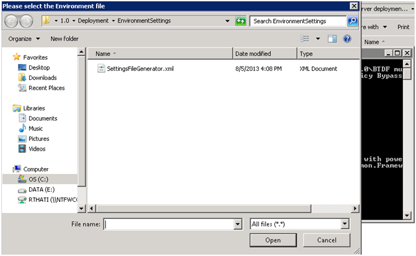This screenshot has width=416, height=256.
Task: Open the File name dropdown arrow
Action: (238, 224)
